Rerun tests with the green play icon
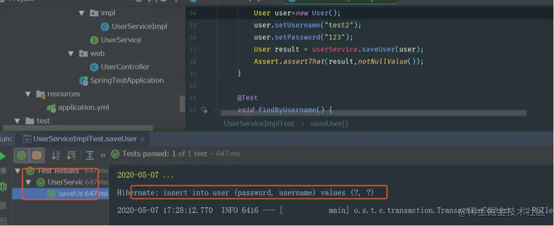The height and width of the screenshot is (226, 554). [x=3, y=156]
